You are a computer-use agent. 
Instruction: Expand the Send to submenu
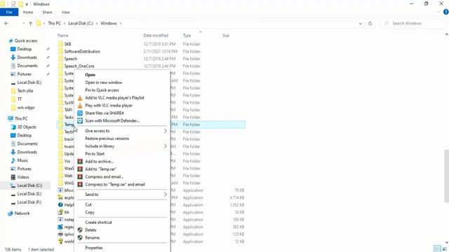click(x=166, y=195)
